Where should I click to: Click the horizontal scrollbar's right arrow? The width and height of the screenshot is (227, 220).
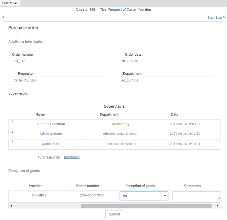(x=217, y=206)
